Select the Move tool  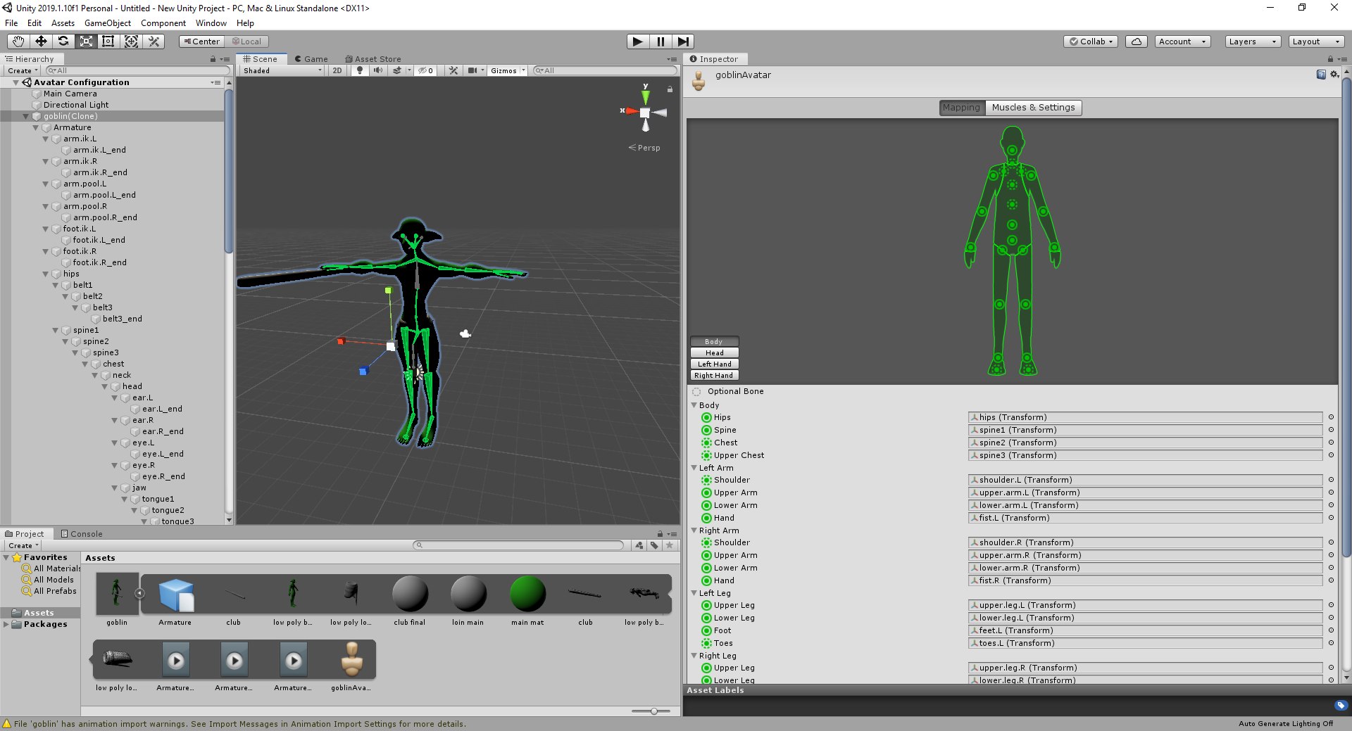pos(41,42)
